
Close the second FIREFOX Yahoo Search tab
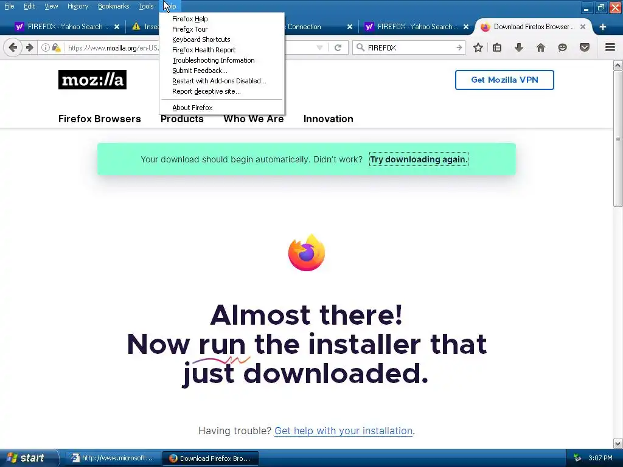[x=465, y=27]
